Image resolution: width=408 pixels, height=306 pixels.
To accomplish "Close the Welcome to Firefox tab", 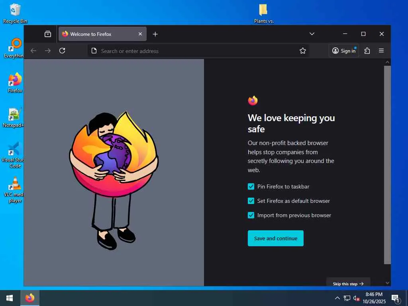I will pos(140,34).
